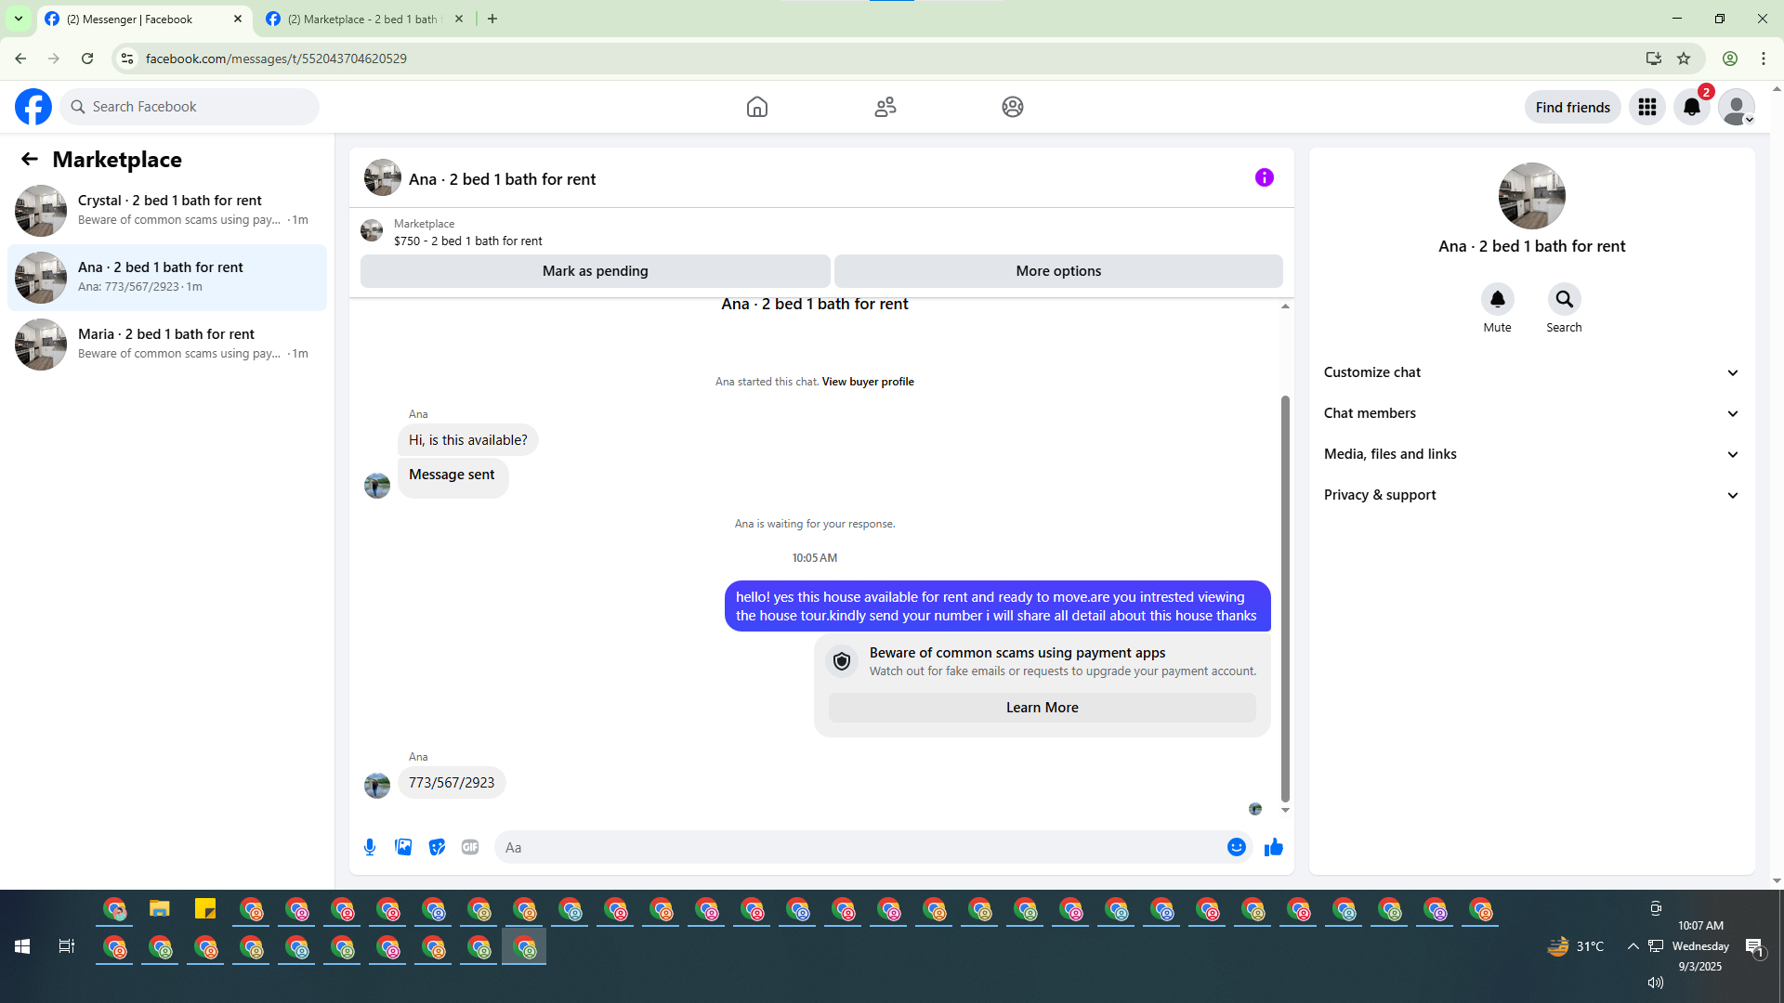
Task: Open the Groups icon in top navigation
Action: [x=1013, y=107]
